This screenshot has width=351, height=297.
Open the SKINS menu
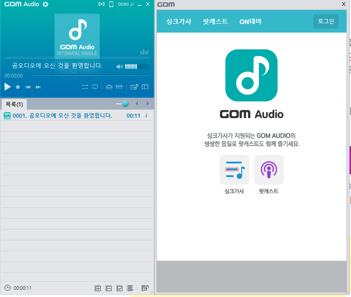(126, 4)
